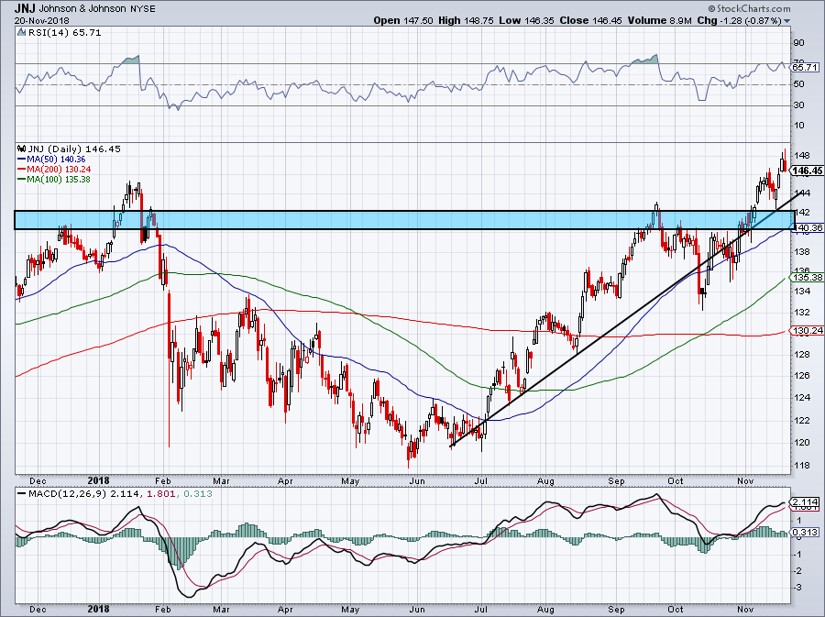Click the Feb label under the price panel
825x617 pixels.
click(x=163, y=480)
